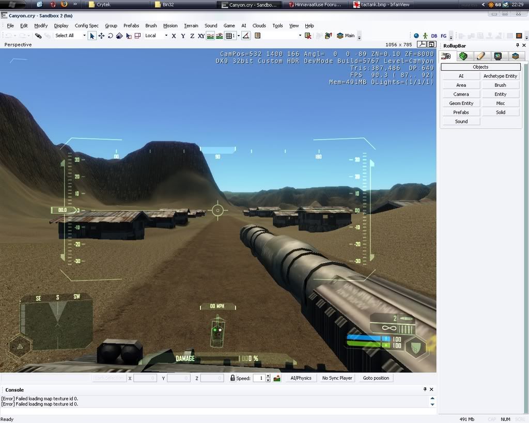This screenshot has height=423, width=529.
Task: Toggle the Speed lock icon
Action: pos(232,378)
